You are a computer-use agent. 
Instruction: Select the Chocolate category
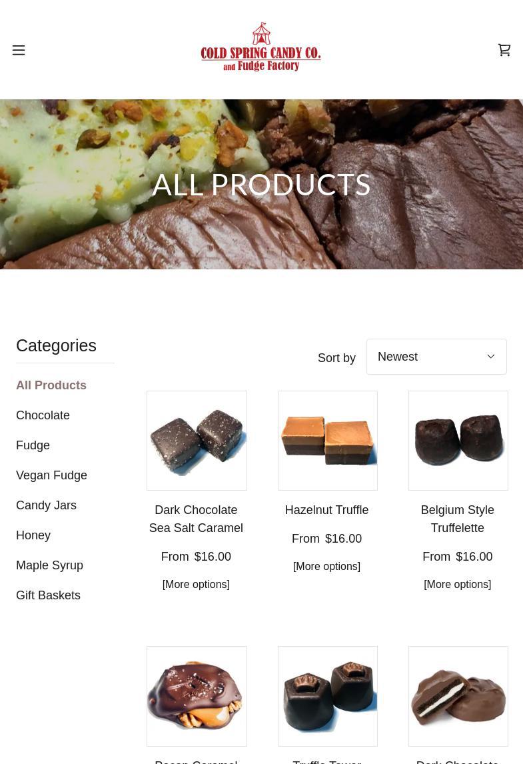[x=43, y=415]
